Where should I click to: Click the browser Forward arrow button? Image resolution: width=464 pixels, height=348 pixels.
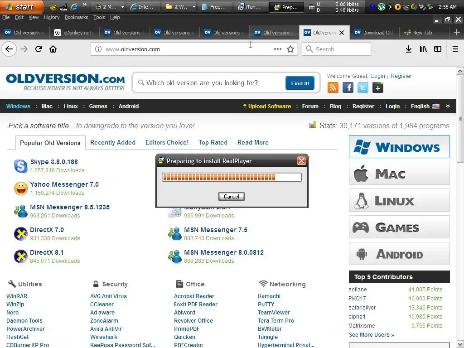pos(24,49)
